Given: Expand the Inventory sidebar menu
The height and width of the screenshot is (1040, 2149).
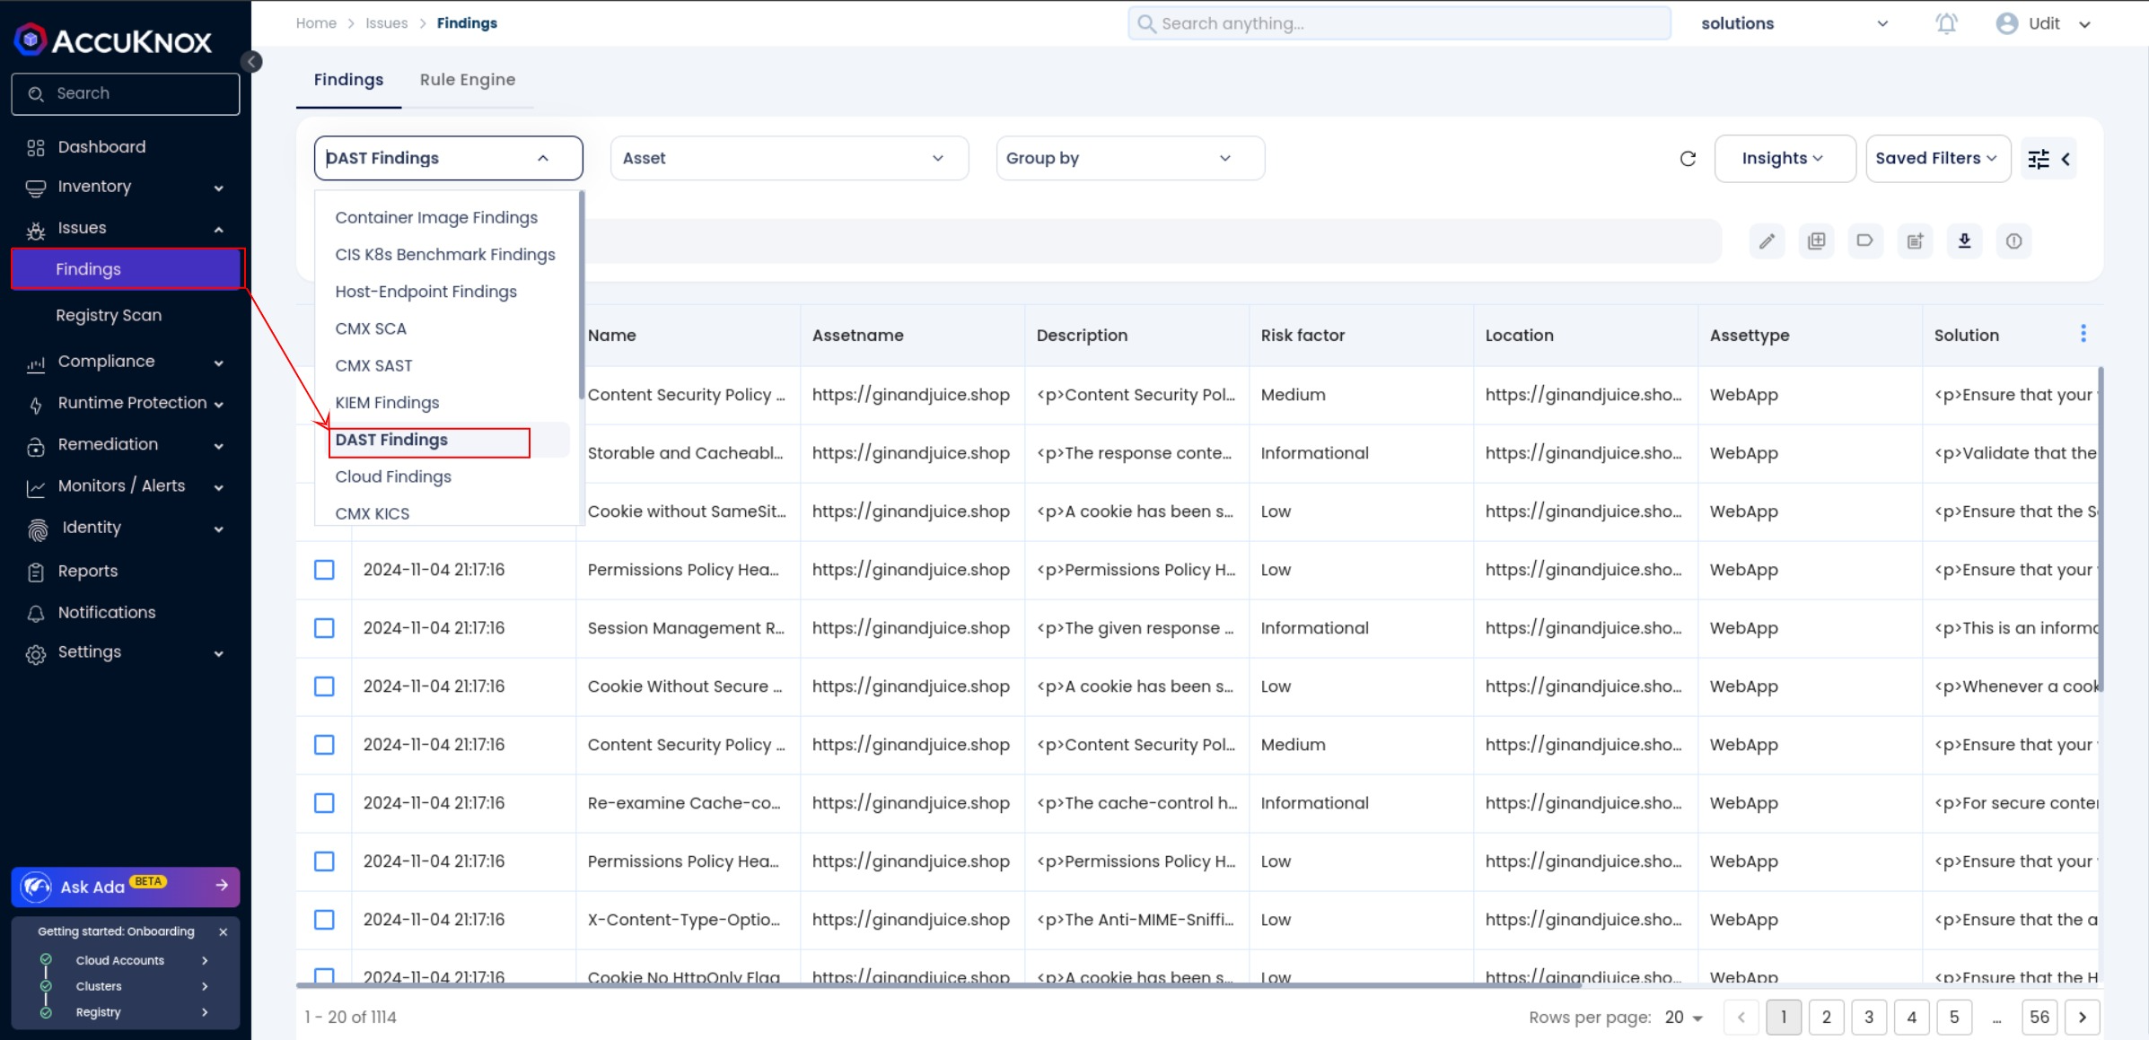Looking at the screenshot, I should click(126, 187).
